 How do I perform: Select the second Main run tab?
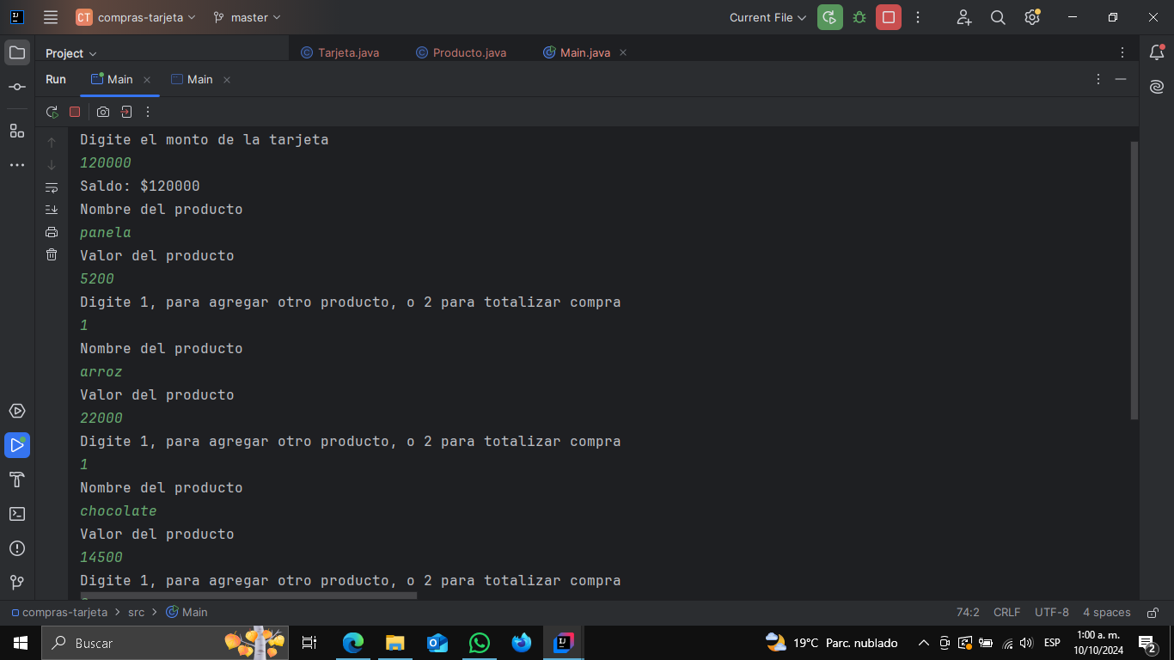click(193, 79)
